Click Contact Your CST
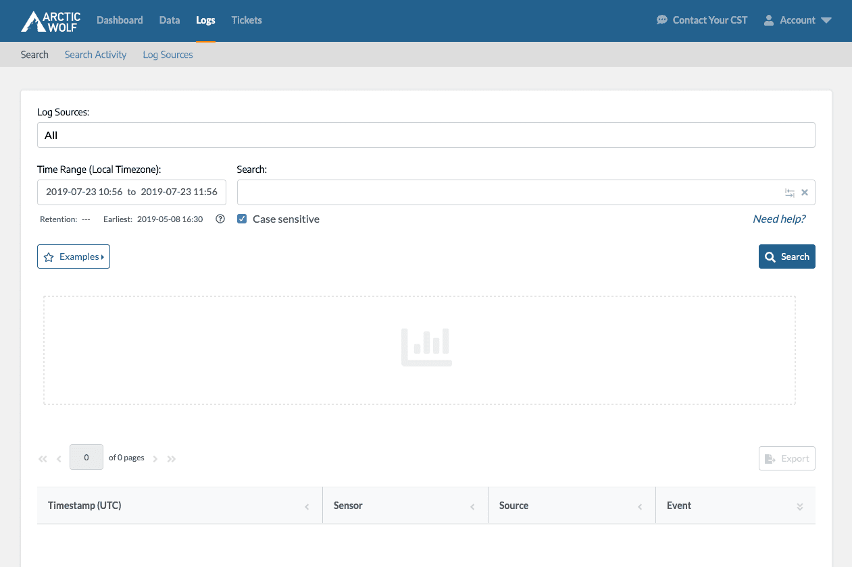The height and width of the screenshot is (567, 852). point(702,20)
